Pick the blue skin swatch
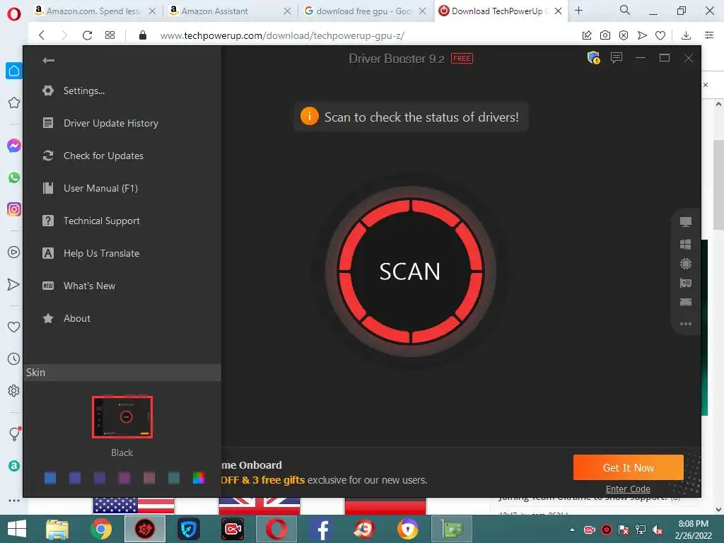This screenshot has width=724, height=543. coord(50,478)
